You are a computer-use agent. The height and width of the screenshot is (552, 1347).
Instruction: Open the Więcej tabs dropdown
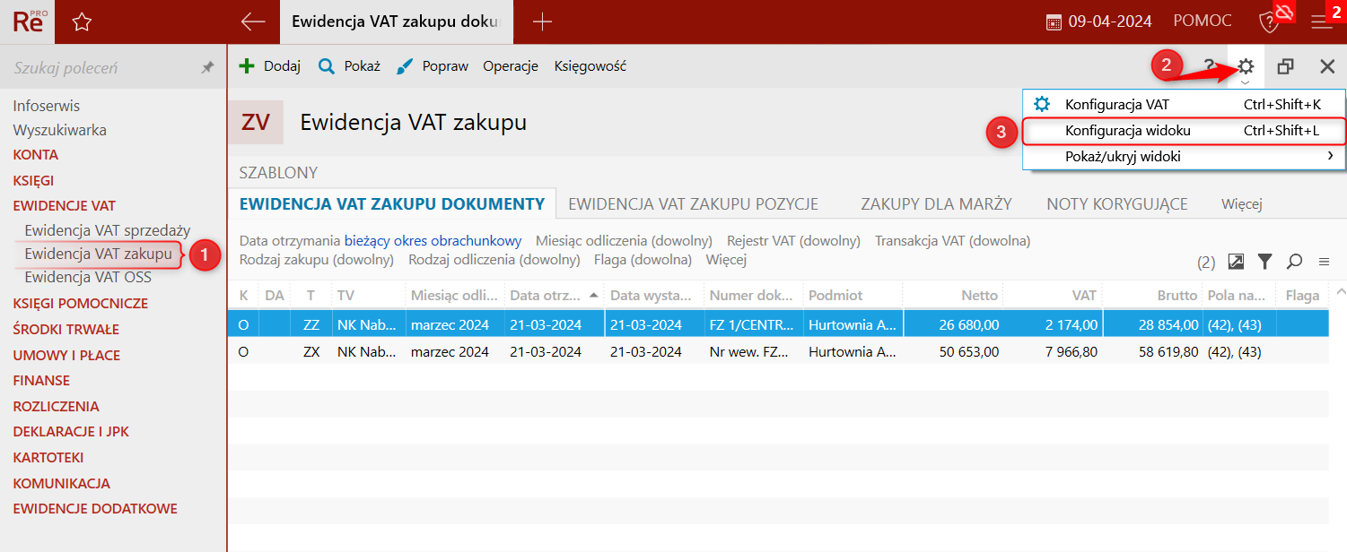coord(1242,204)
